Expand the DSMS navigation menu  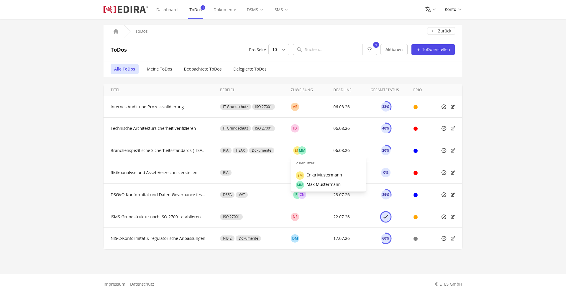pyautogui.click(x=255, y=10)
